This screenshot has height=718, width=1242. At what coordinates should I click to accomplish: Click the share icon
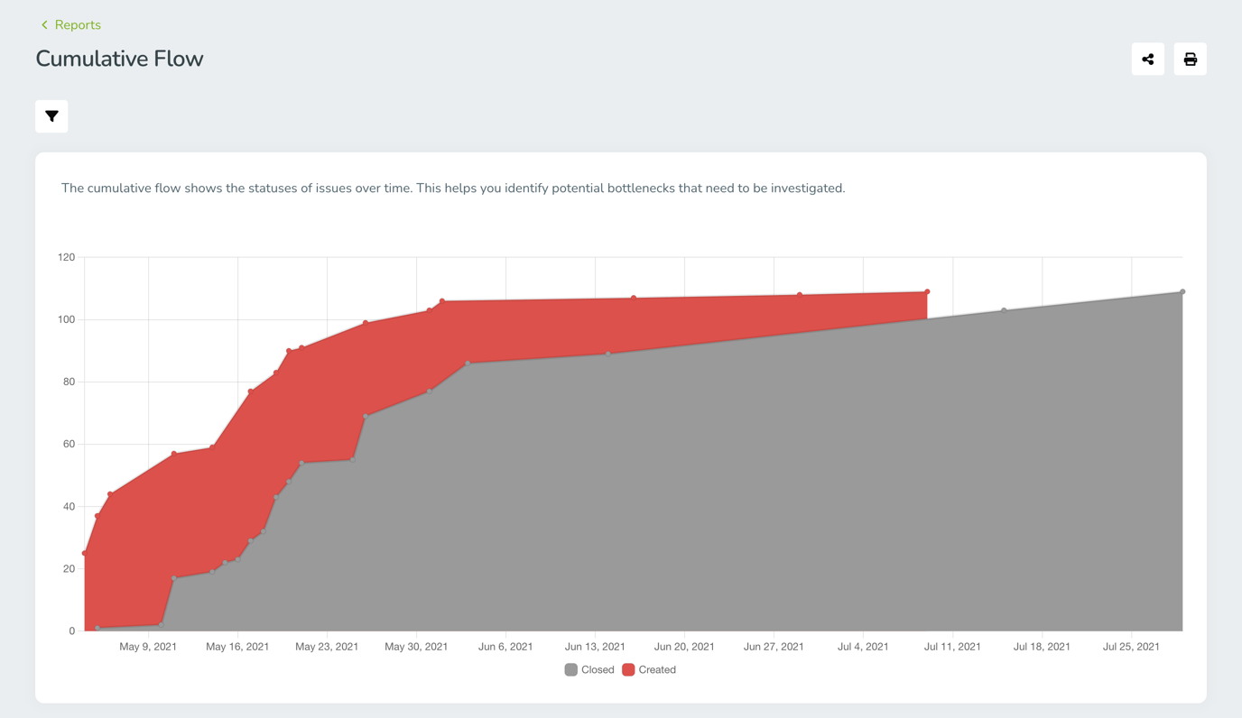point(1145,57)
